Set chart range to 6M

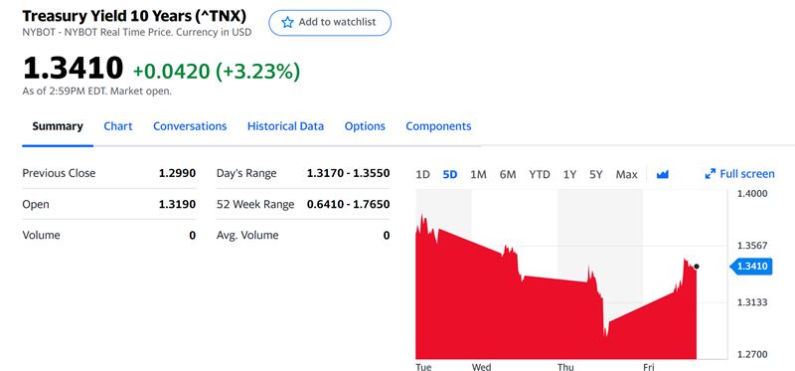click(508, 175)
